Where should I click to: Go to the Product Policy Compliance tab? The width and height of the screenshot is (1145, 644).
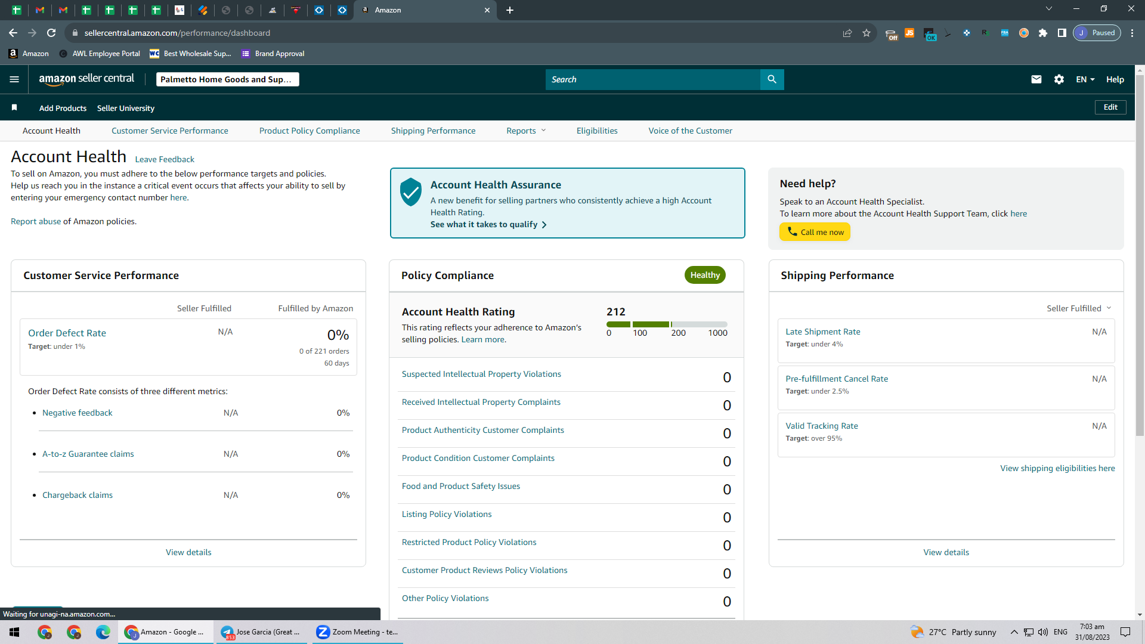pyautogui.click(x=310, y=131)
